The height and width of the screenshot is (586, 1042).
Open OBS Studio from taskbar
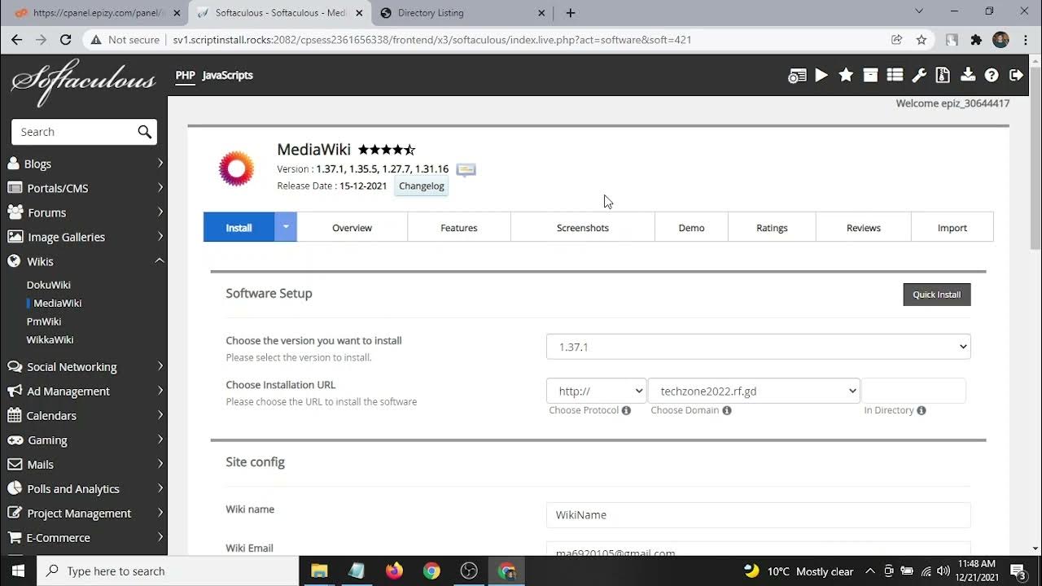pos(469,571)
